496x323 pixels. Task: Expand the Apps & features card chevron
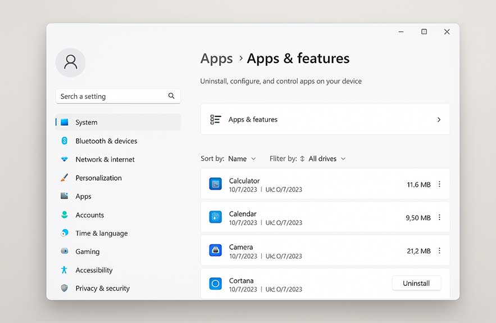(x=439, y=119)
